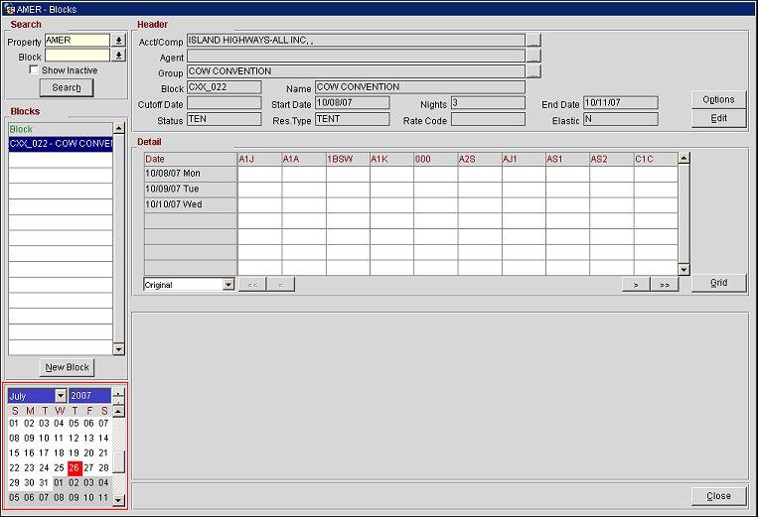
Task: Open the calendar month dropdown showing July
Action: pos(60,396)
